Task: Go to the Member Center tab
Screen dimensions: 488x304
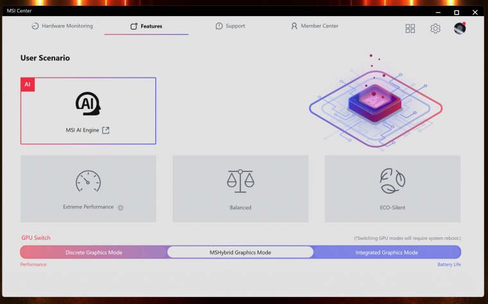Action: 315,26
